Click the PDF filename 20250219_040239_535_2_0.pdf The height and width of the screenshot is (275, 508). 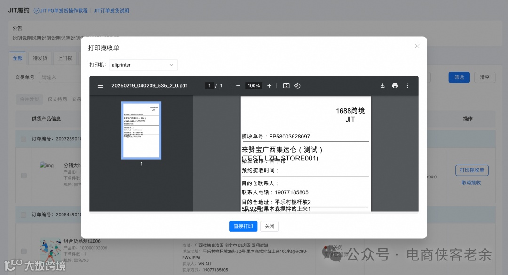[x=149, y=85]
